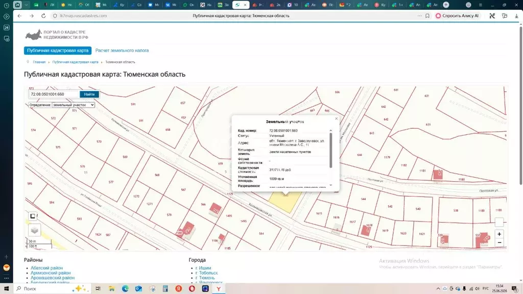Open the address bar three-dots menu
Image resolution: width=523 pixels, height=294 pixels.
[x=419, y=16]
